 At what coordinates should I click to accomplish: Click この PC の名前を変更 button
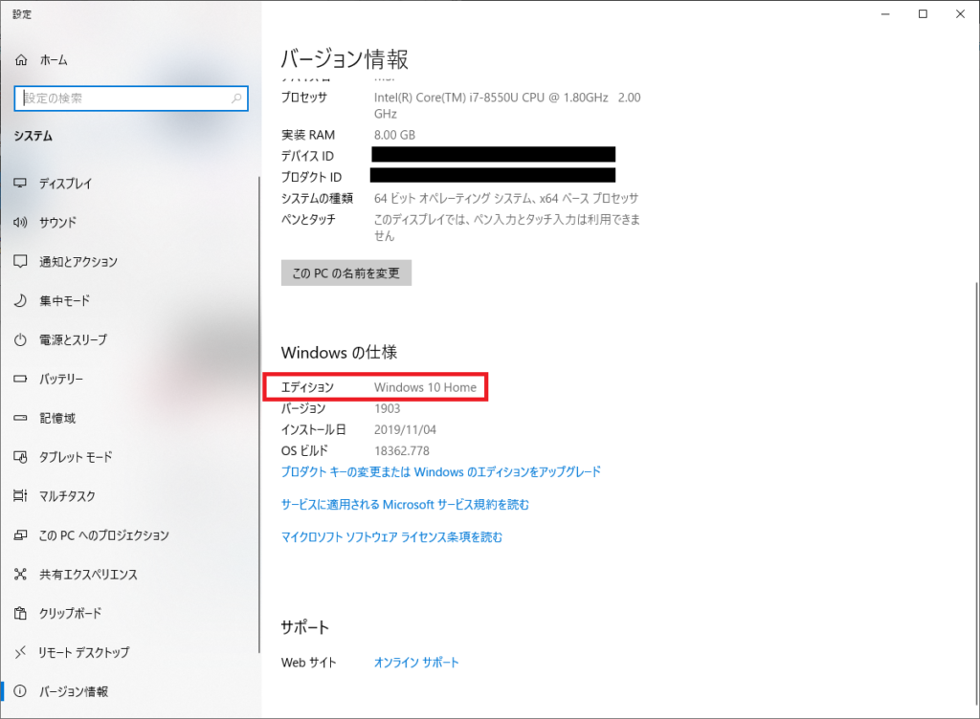346,272
